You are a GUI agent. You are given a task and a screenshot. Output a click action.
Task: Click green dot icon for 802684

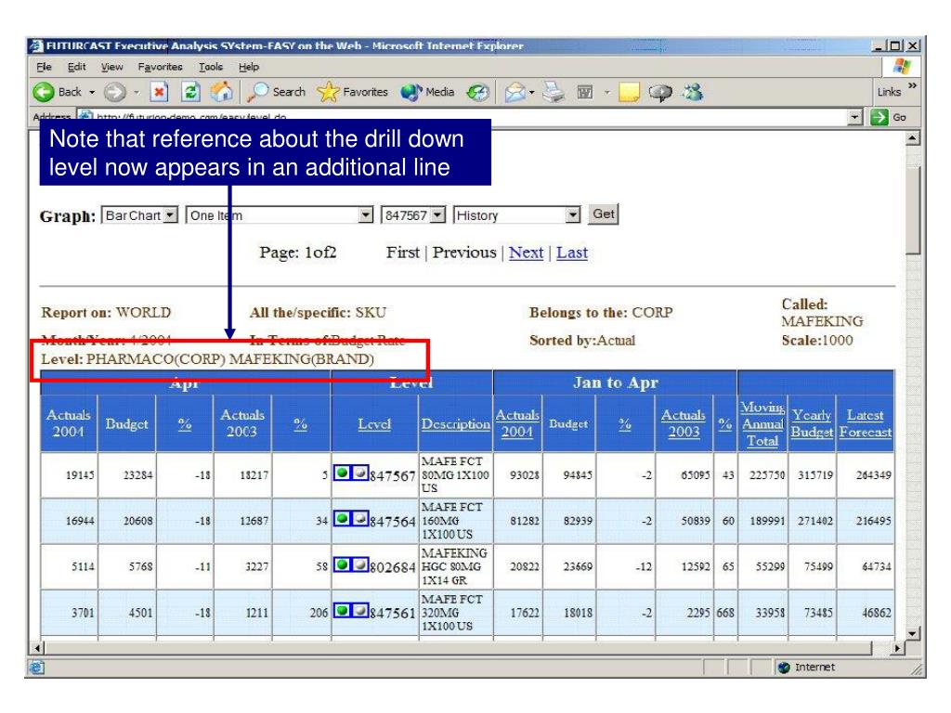pos(342,564)
